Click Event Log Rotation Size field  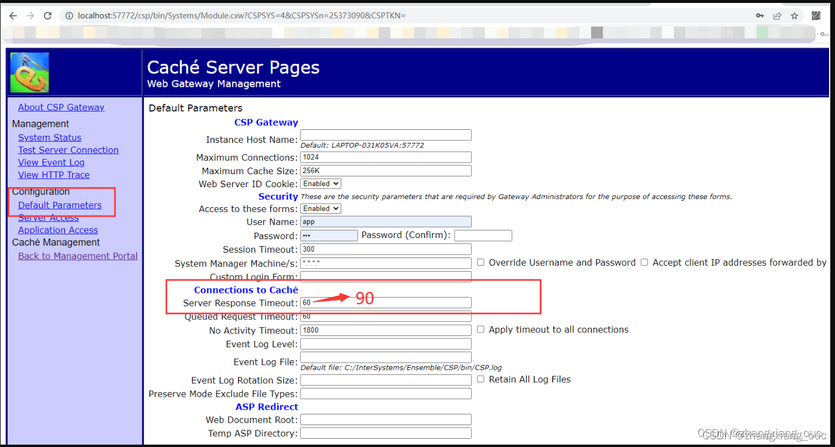(x=386, y=381)
